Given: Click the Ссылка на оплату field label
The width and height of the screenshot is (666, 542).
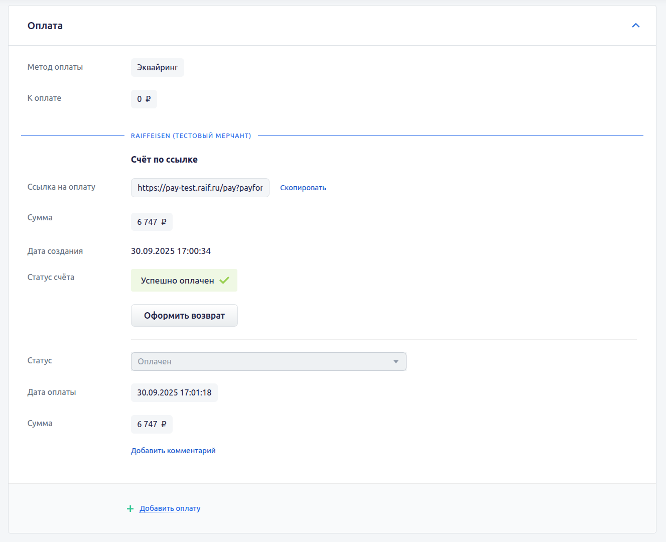Looking at the screenshot, I should tap(61, 187).
